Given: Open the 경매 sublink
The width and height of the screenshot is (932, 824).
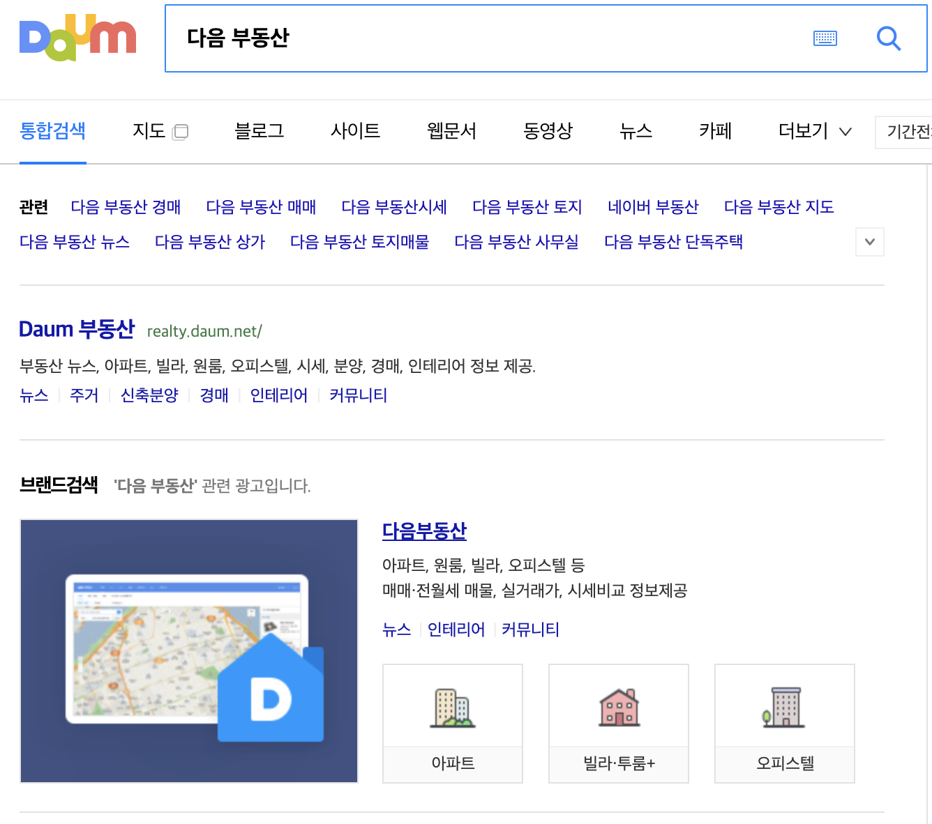Looking at the screenshot, I should (214, 395).
